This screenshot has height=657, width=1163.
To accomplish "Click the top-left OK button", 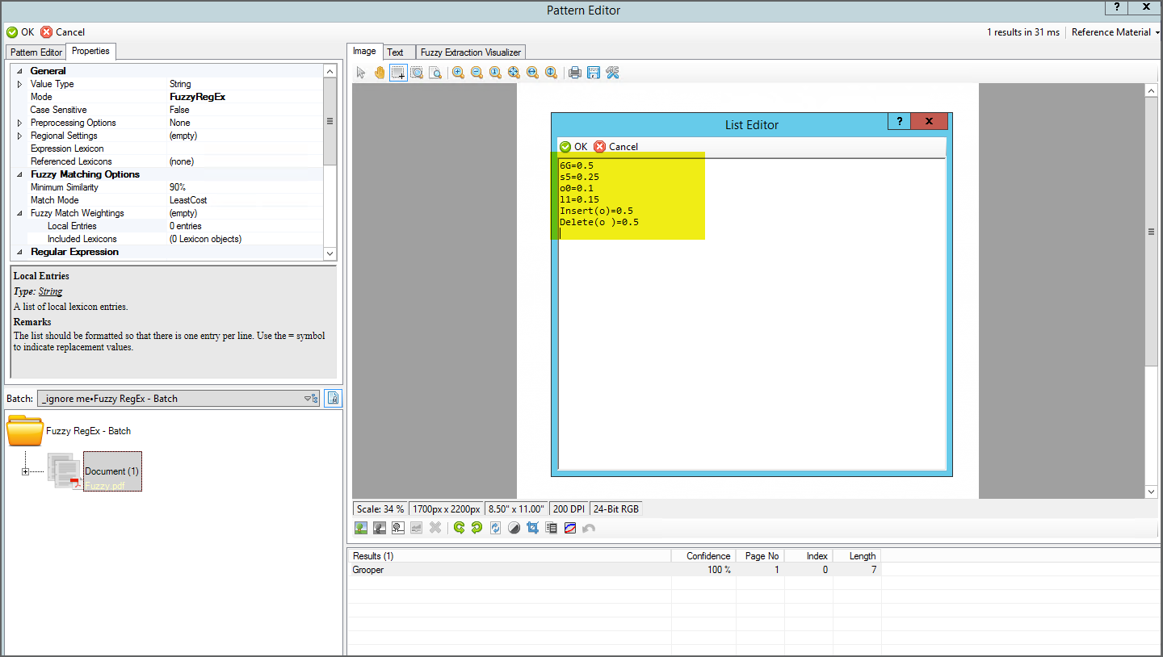I will [21, 32].
